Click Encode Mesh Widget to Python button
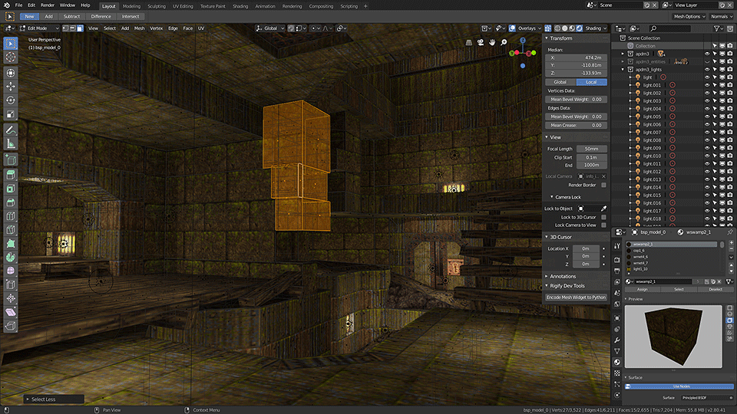Viewport: 737px width, 414px height. pyautogui.click(x=577, y=297)
